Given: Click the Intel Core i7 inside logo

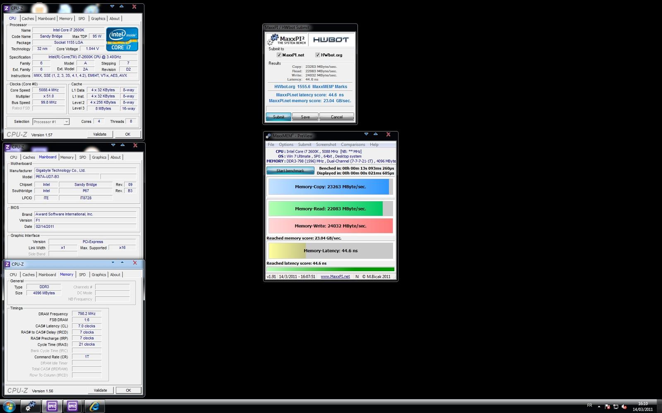Looking at the screenshot, I should point(122,39).
